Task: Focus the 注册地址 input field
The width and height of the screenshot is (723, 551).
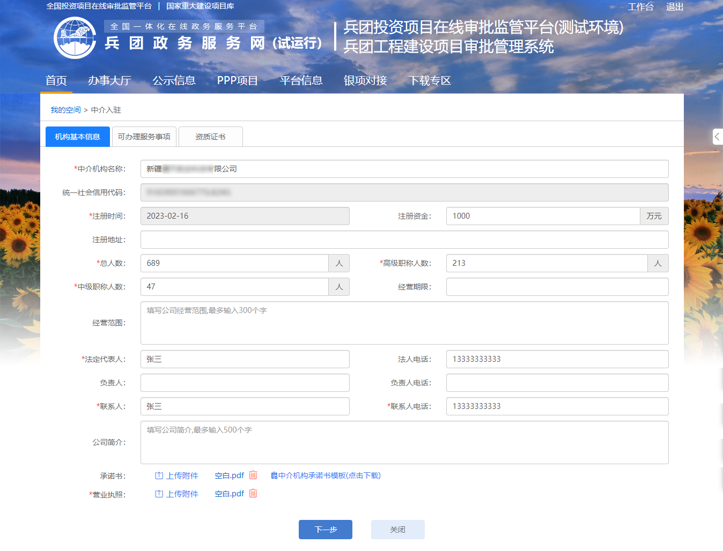Action: 404,240
